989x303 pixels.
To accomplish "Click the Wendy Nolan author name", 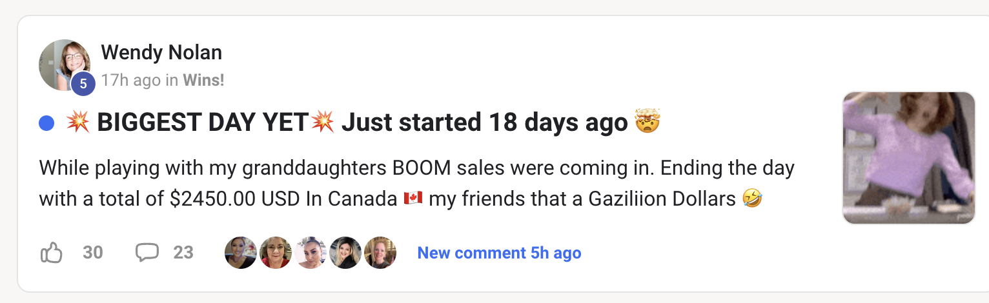I will (x=161, y=52).
